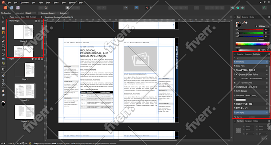Open the snapping options dropdown arrow
The image size is (271, 145).
pos(151,8)
